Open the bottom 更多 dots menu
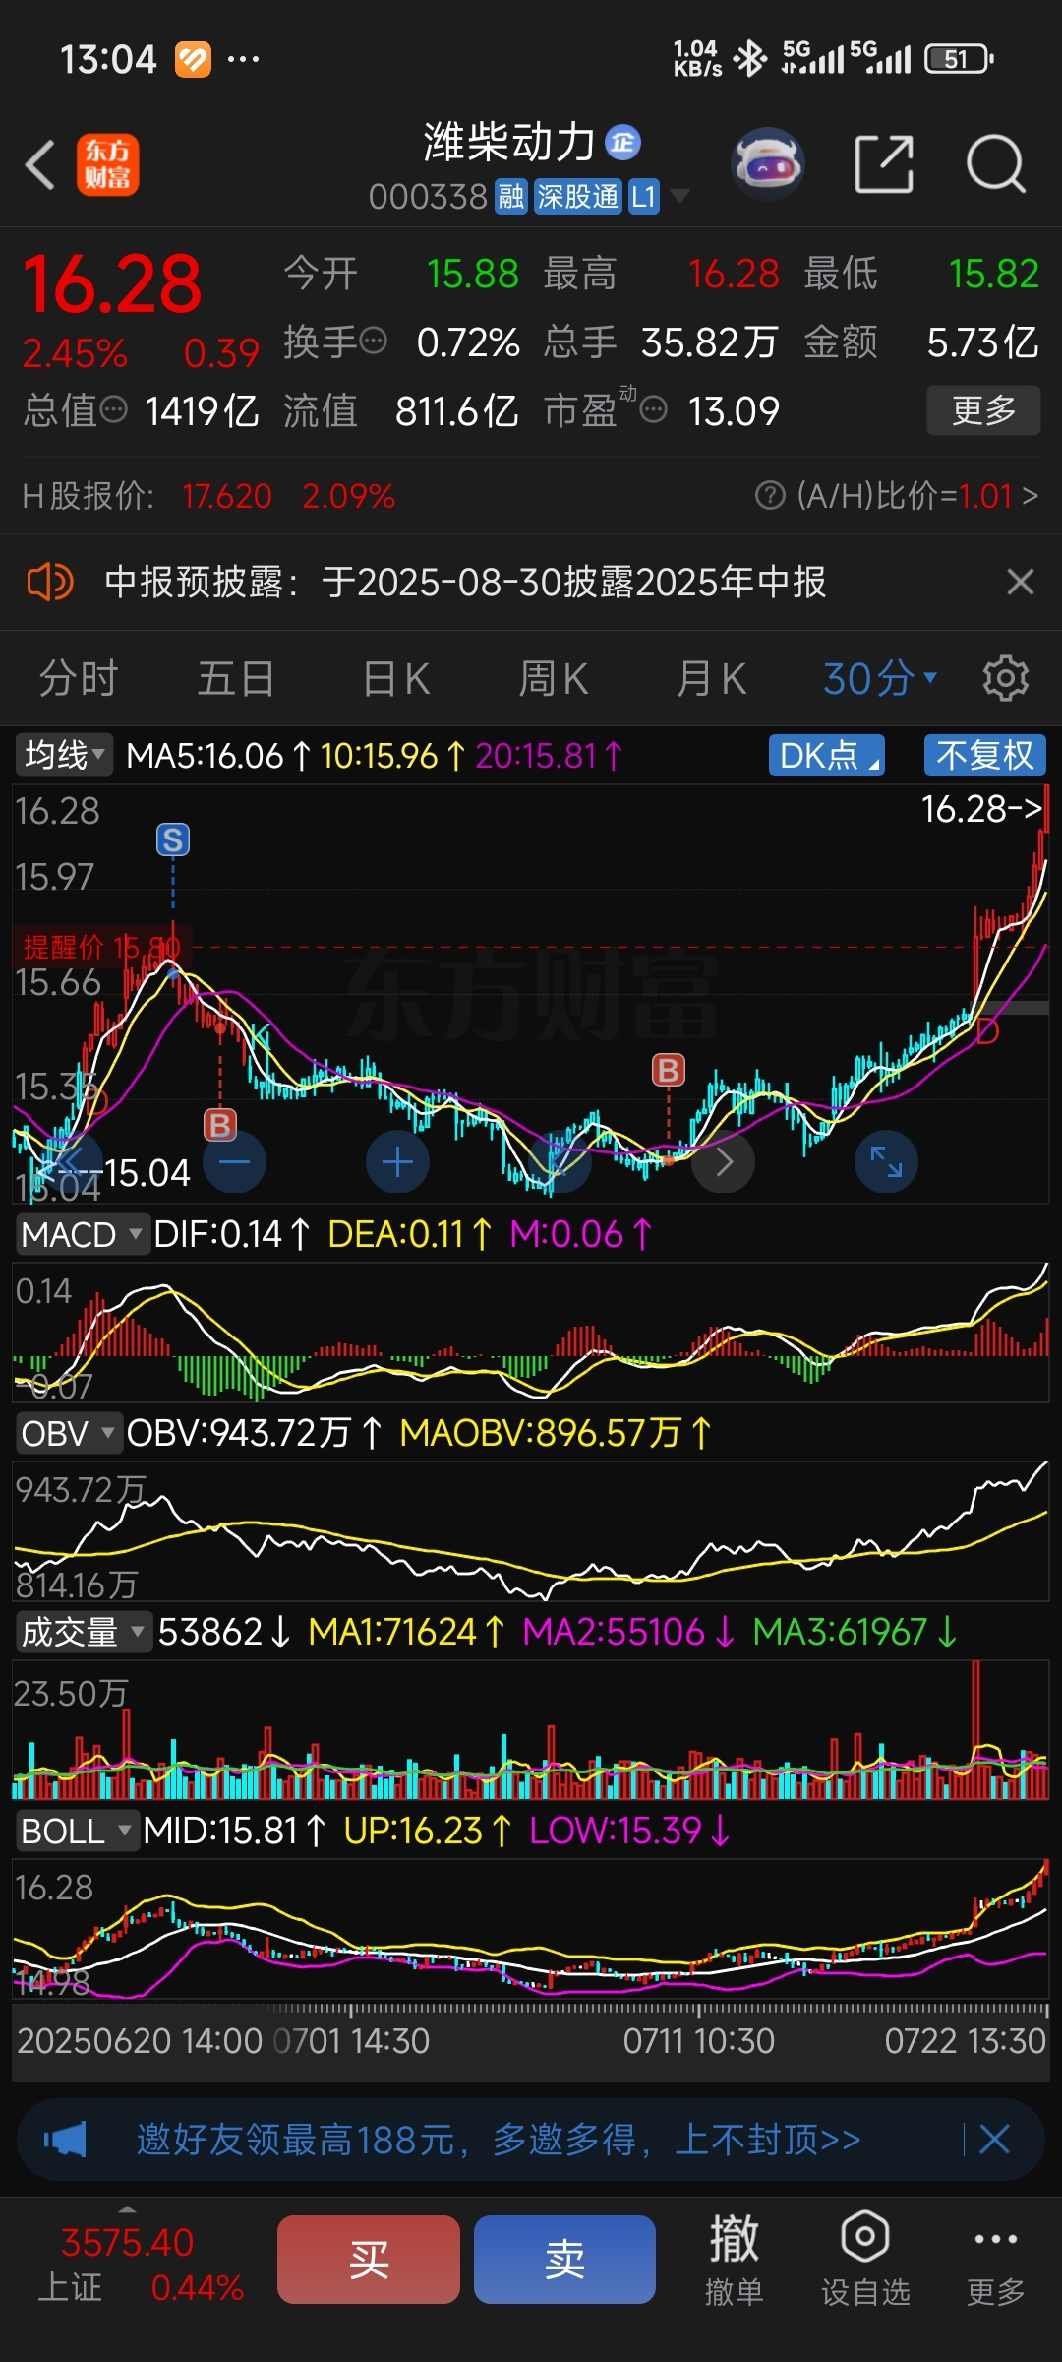 pyautogui.click(x=995, y=2258)
